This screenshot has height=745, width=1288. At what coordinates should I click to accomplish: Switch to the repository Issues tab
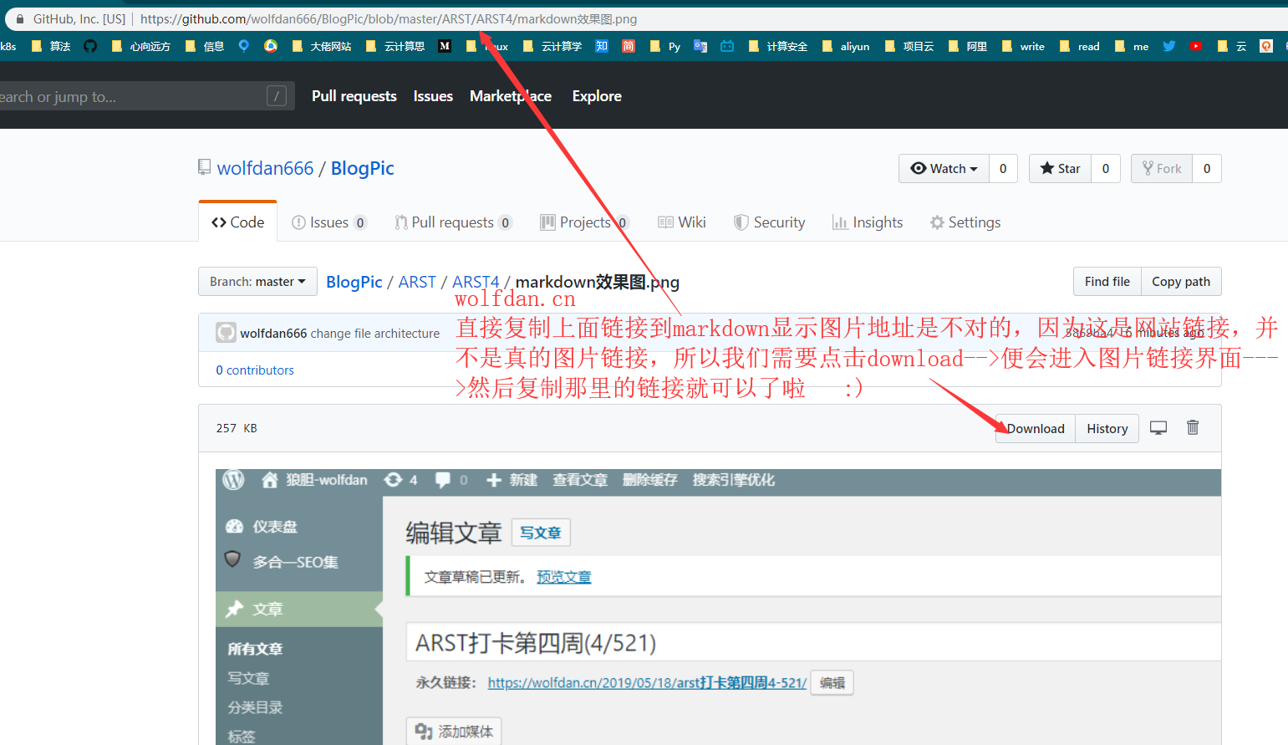[x=328, y=222]
